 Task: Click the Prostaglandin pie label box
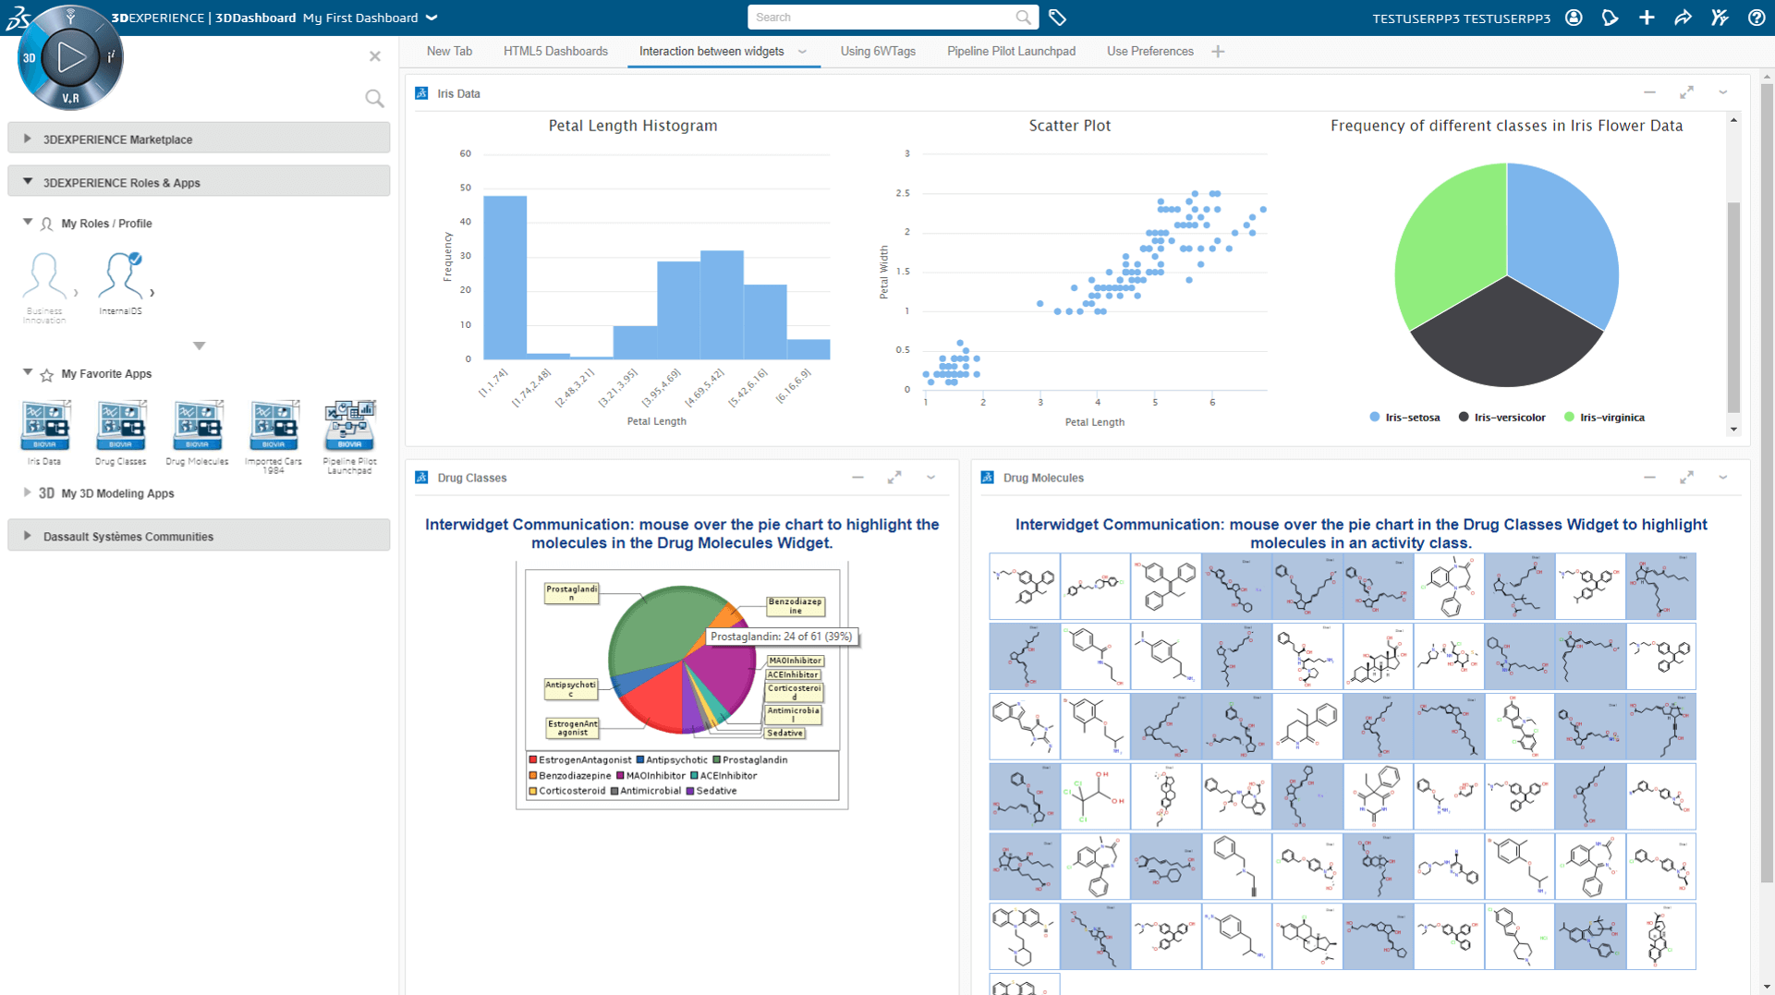point(571,593)
